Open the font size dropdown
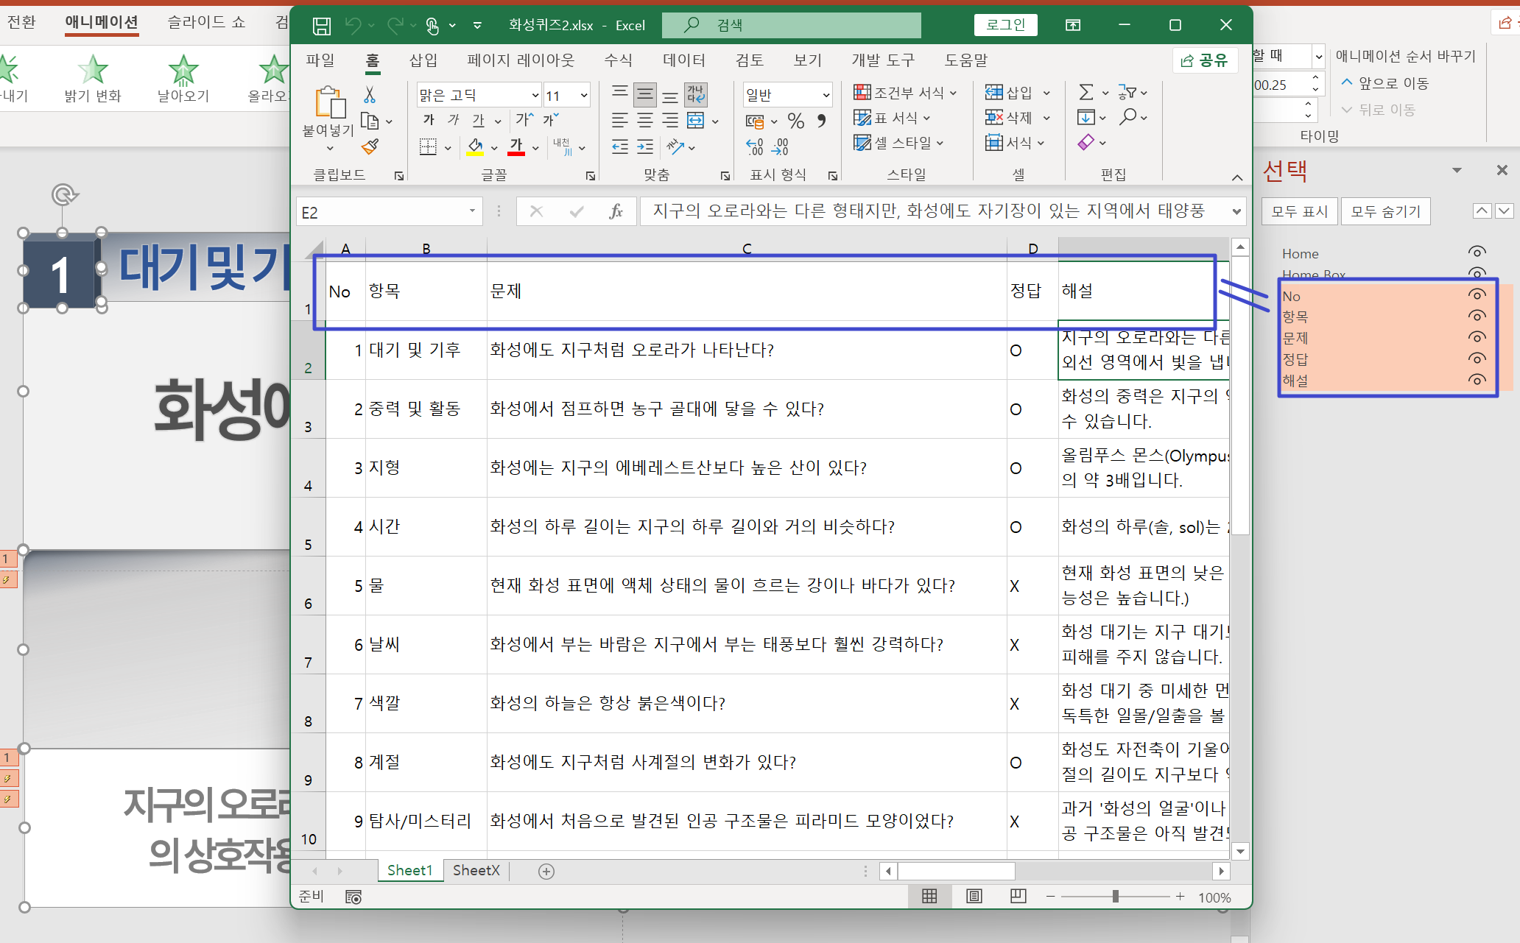 584,95
